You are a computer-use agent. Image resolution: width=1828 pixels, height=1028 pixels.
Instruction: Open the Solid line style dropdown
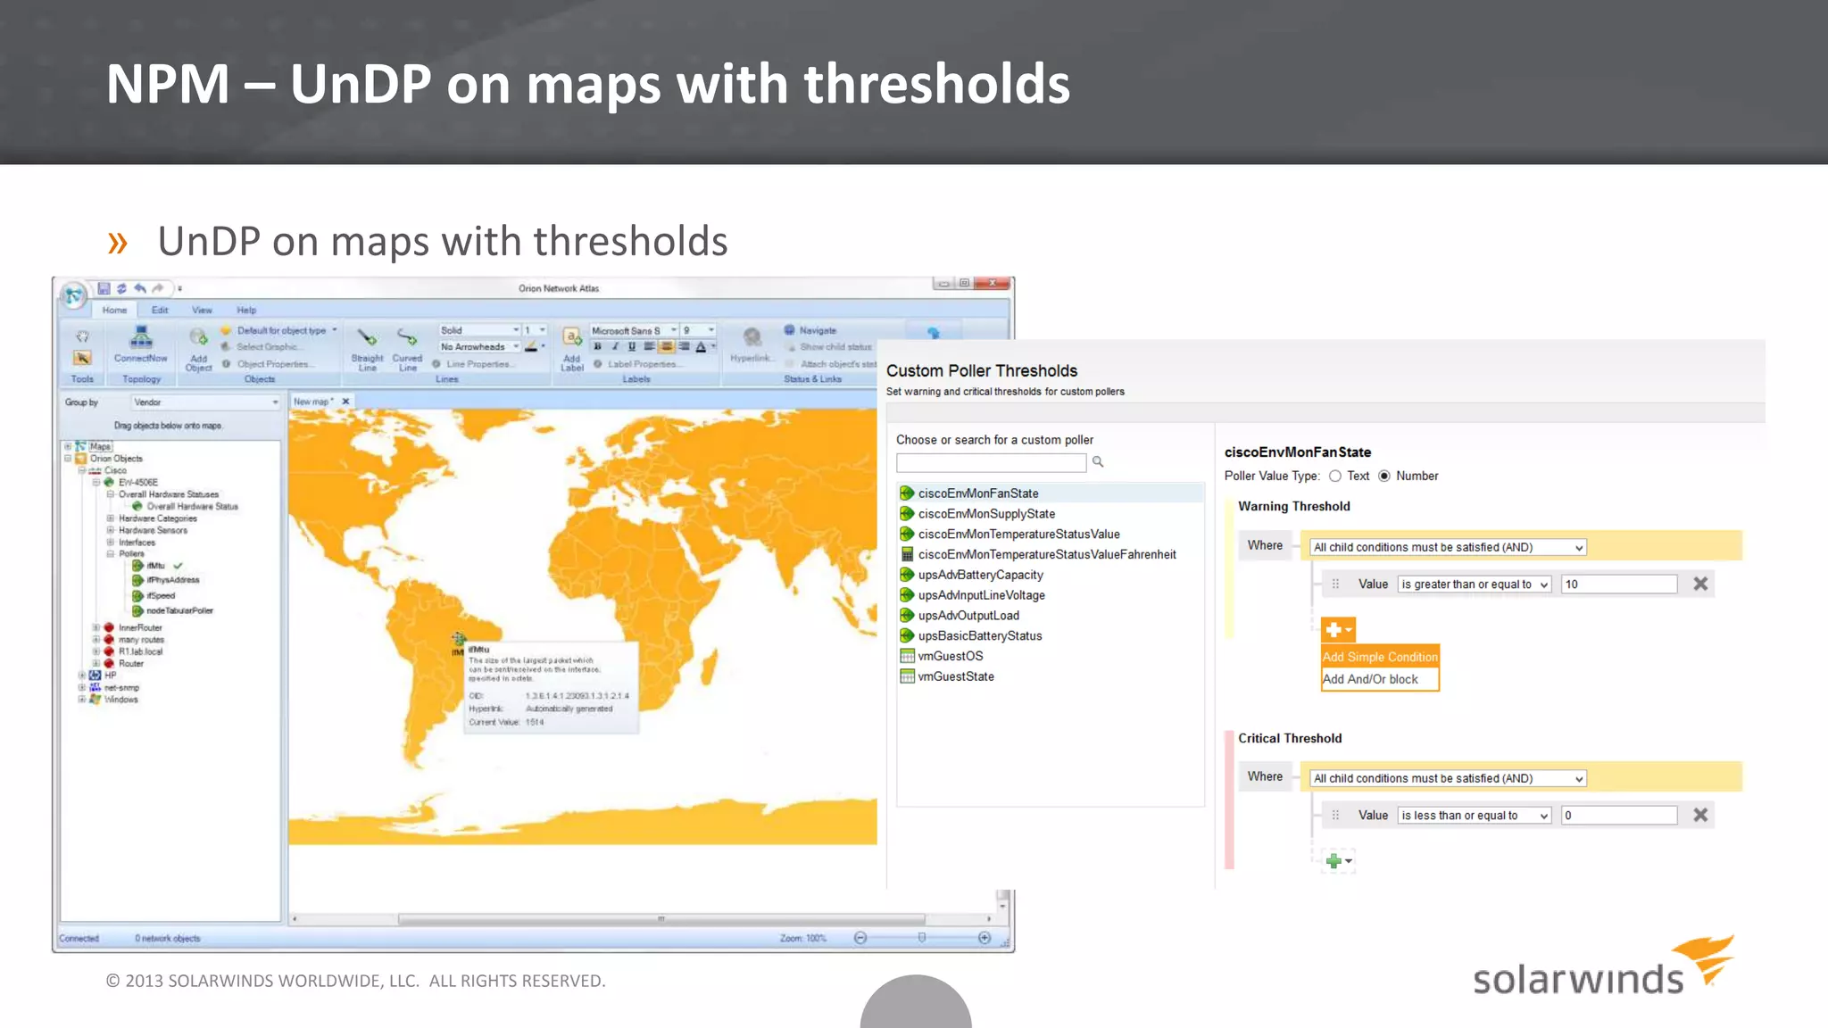pyautogui.click(x=479, y=330)
